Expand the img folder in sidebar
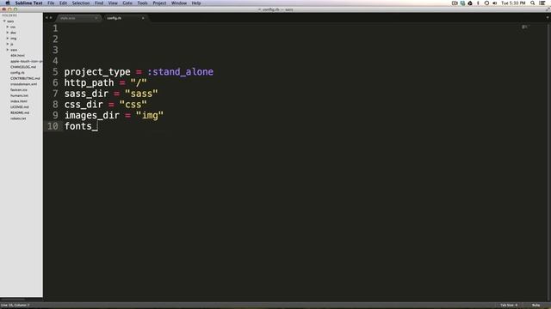 point(8,38)
